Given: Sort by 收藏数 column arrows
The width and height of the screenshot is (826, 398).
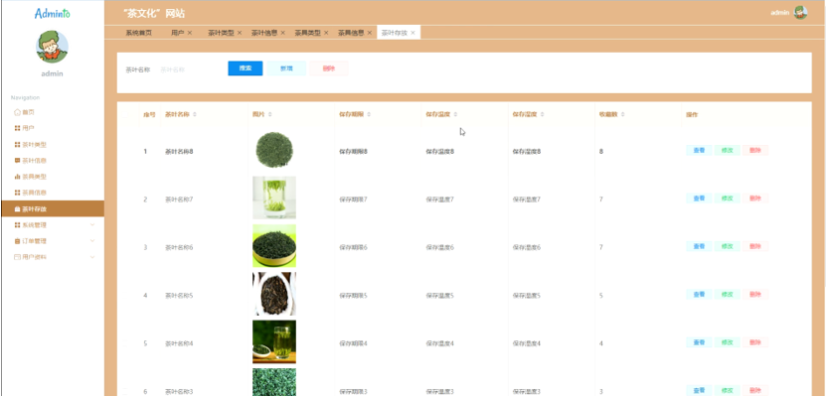Looking at the screenshot, I should click(622, 114).
